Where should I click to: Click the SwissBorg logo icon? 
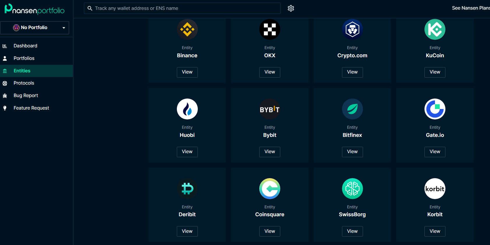[x=352, y=189]
